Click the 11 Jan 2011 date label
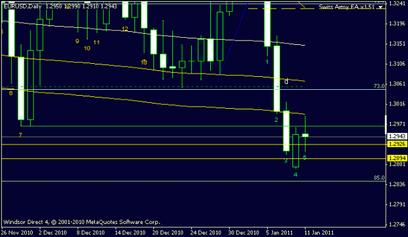408x237 pixels. tap(319, 232)
